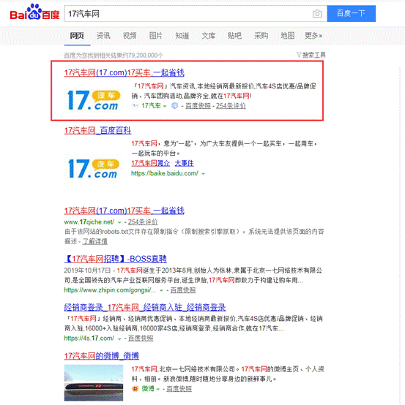Open the 大事件 link
The width and height of the screenshot is (405, 405).
click(184, 163)
